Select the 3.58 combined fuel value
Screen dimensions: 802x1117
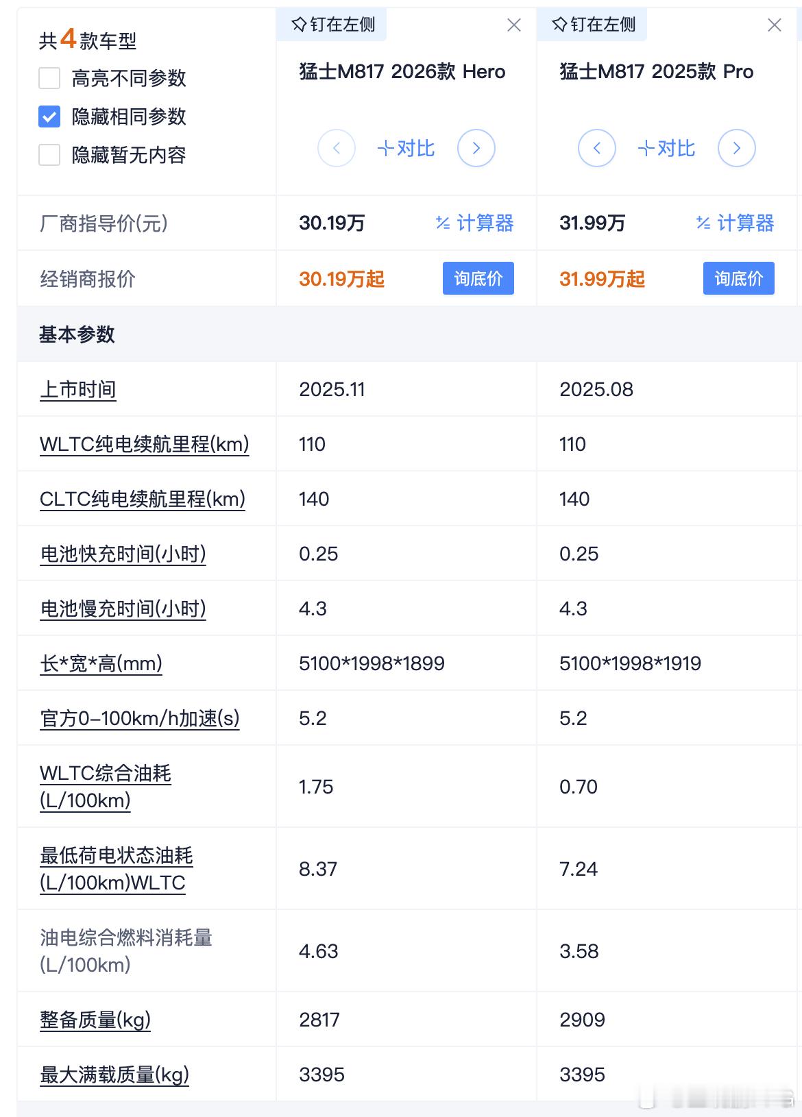click(x=579, y=951)
